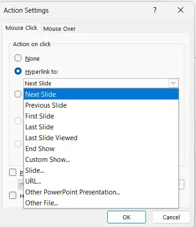Tick the checkbox above the sound dropdown

pyautogui.click(x=13, y=172)
